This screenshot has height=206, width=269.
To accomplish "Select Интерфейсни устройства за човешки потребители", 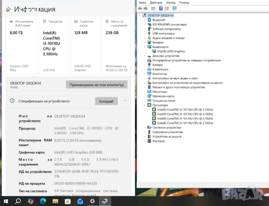I will tap(186, 61).
